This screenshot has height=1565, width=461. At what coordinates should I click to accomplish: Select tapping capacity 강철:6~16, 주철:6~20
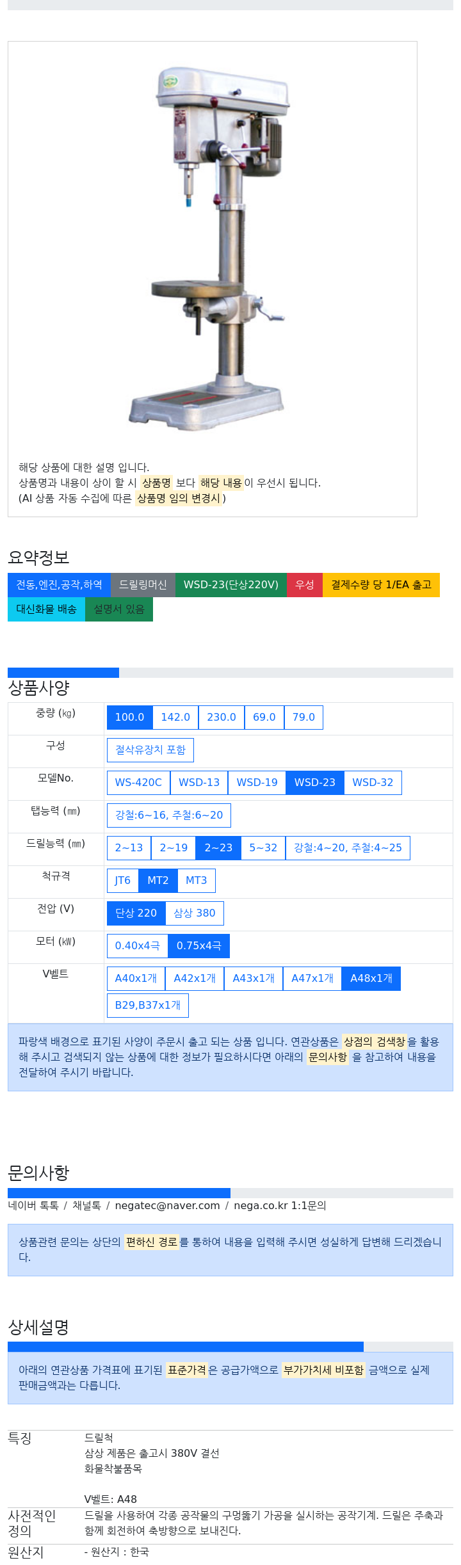tap(169, 815)
